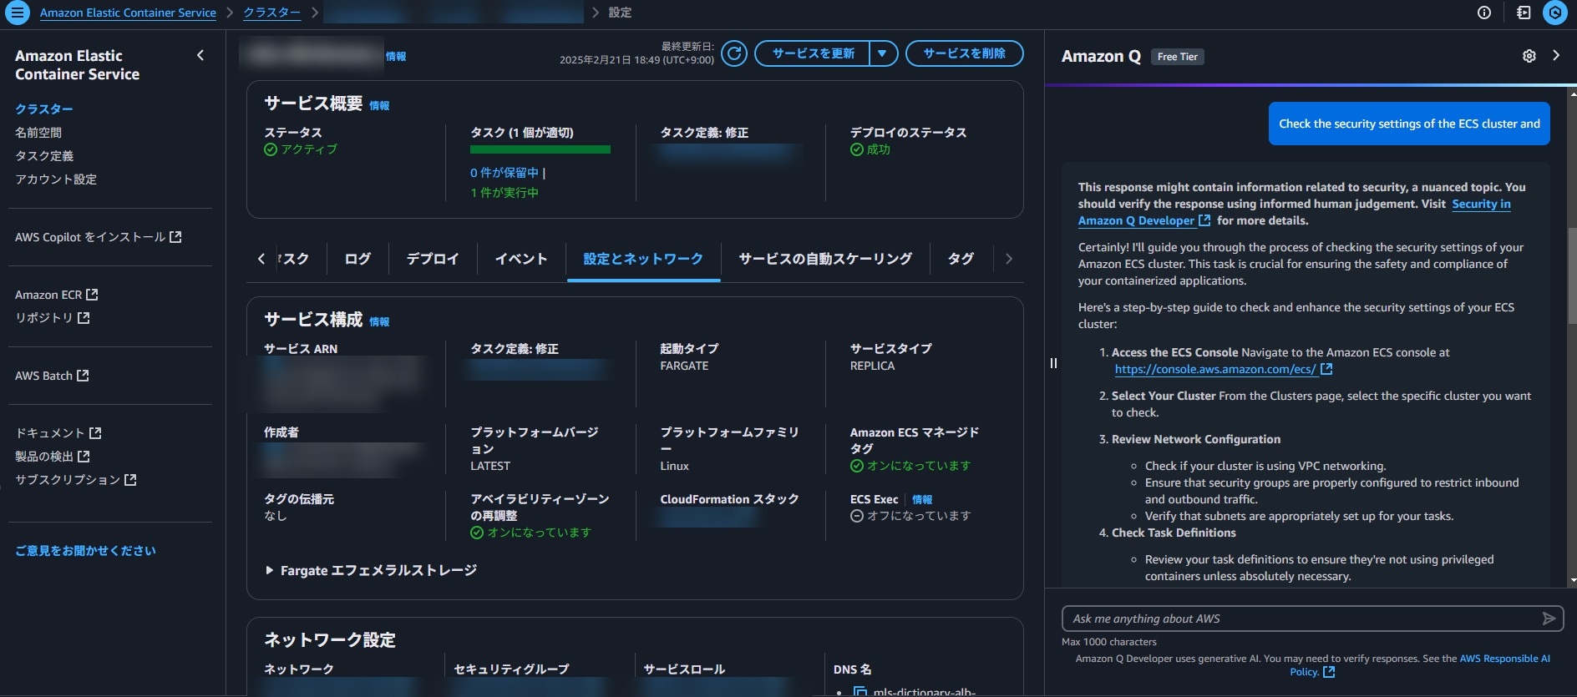
Task: Open the hamburger navigation menu
Action: (x=17, y=13)
